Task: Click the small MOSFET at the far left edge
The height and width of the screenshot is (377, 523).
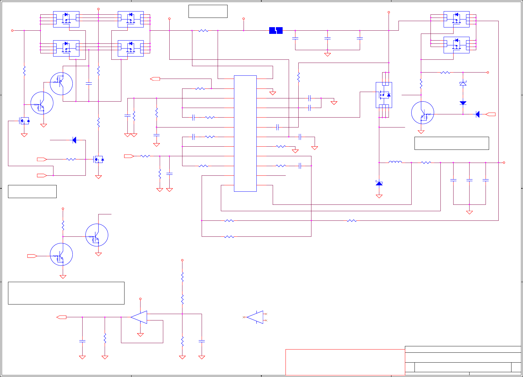Action: tap(24, 121)
